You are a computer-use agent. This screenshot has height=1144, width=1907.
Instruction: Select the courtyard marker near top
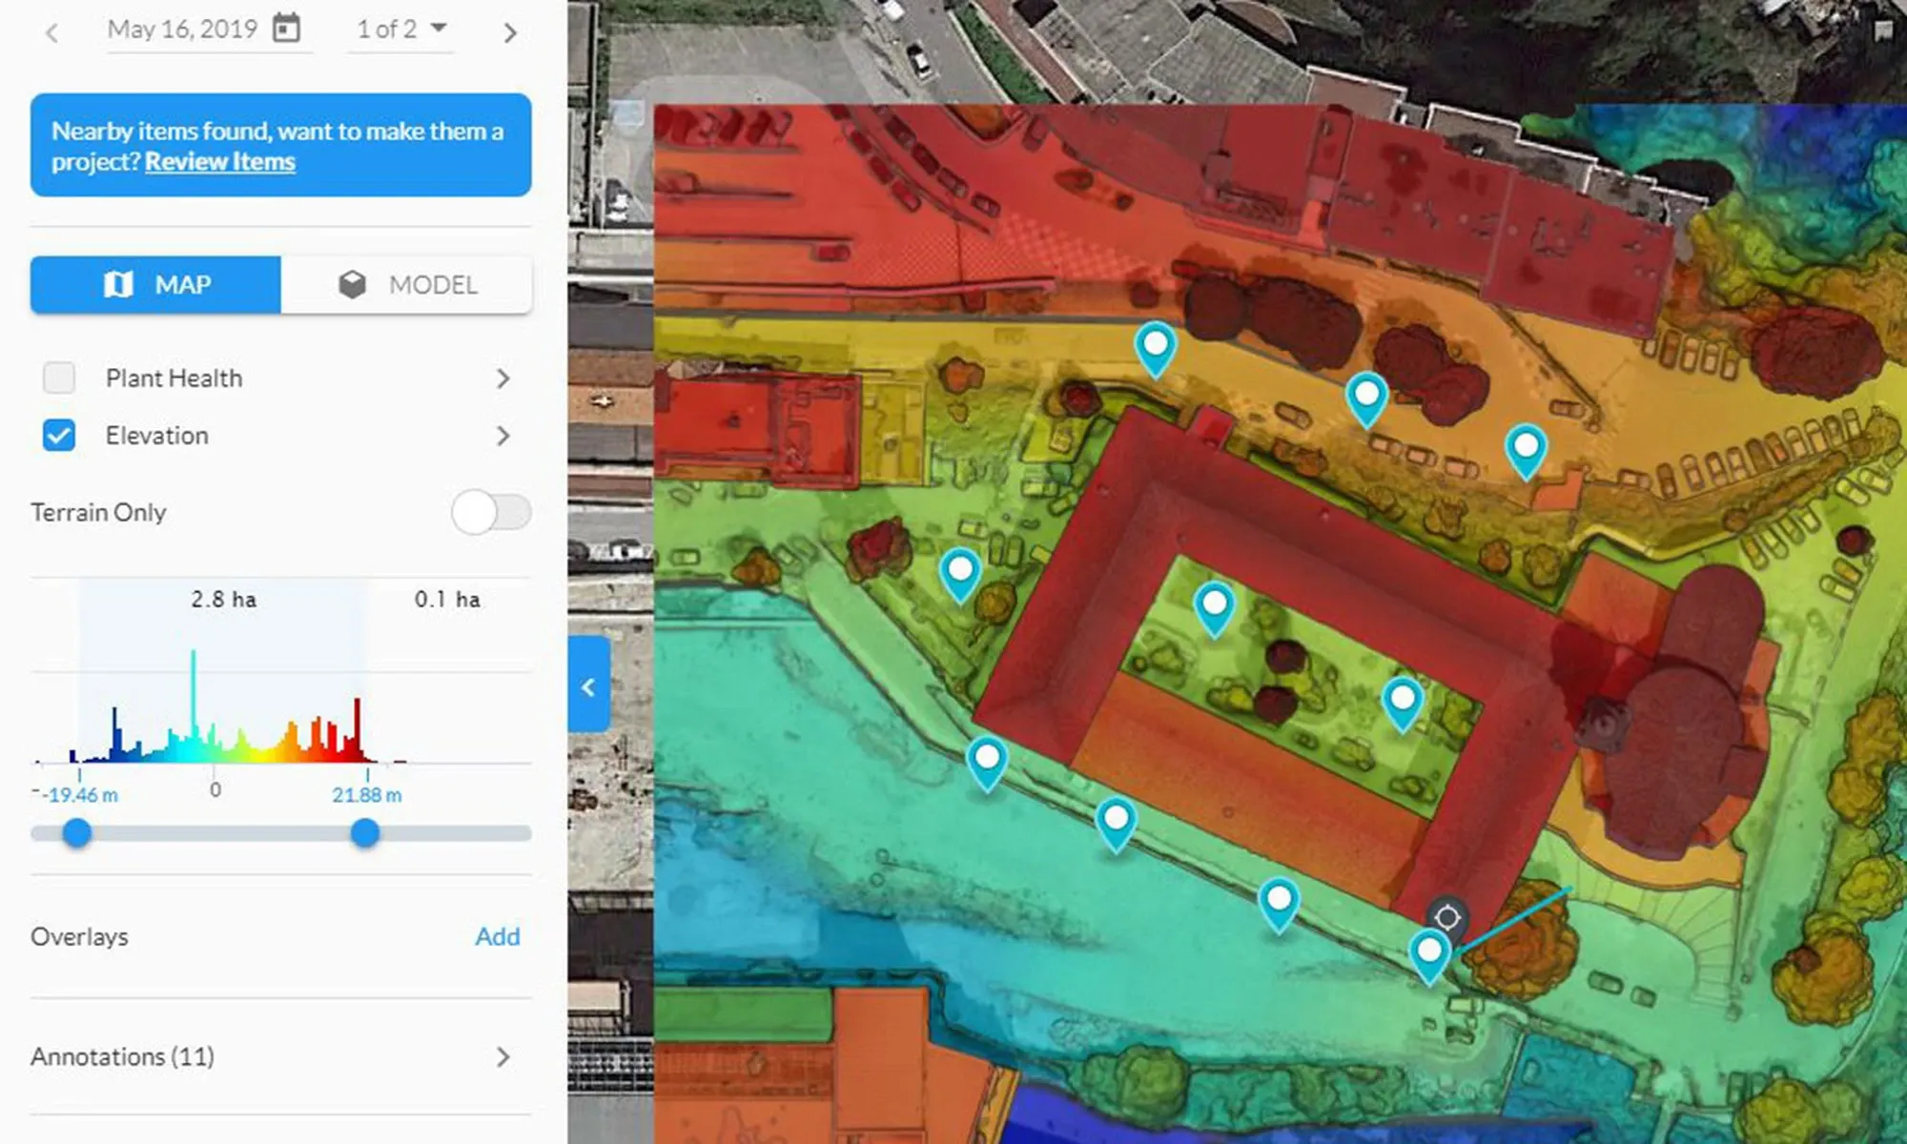click(x=1215, y=609)
